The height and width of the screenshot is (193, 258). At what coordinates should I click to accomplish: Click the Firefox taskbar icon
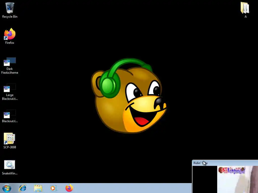pyautogui.click(x=69, y=188)
